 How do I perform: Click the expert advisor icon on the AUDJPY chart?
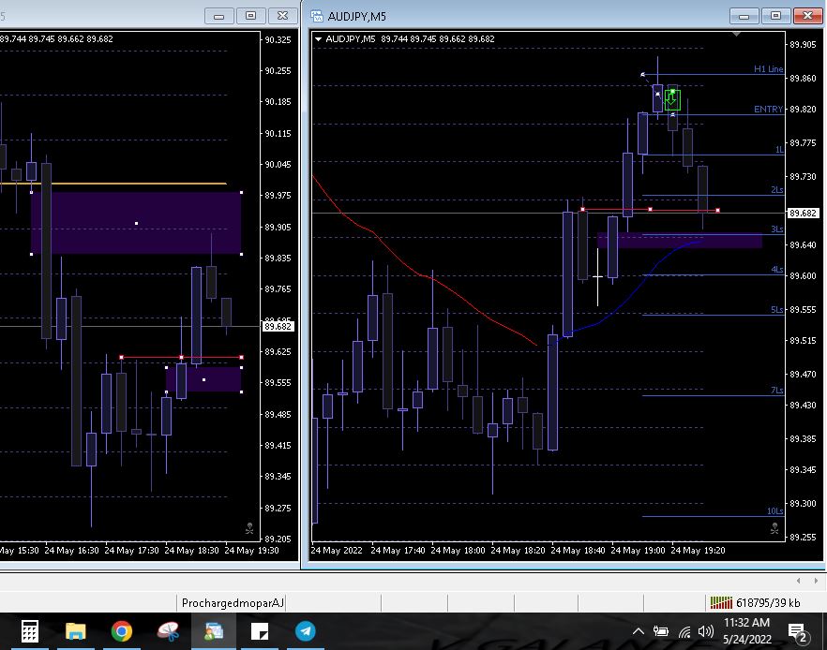click(774, 529)
